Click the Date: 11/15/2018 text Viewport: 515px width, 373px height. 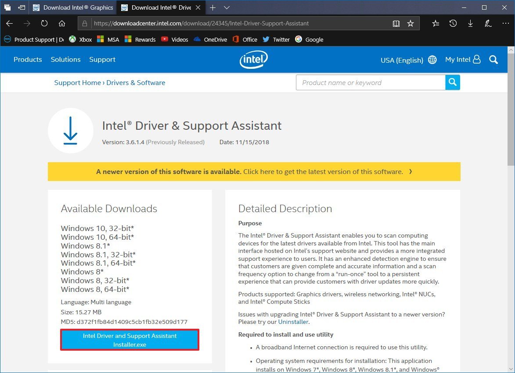pyautogui.click(x=244, y=142)
